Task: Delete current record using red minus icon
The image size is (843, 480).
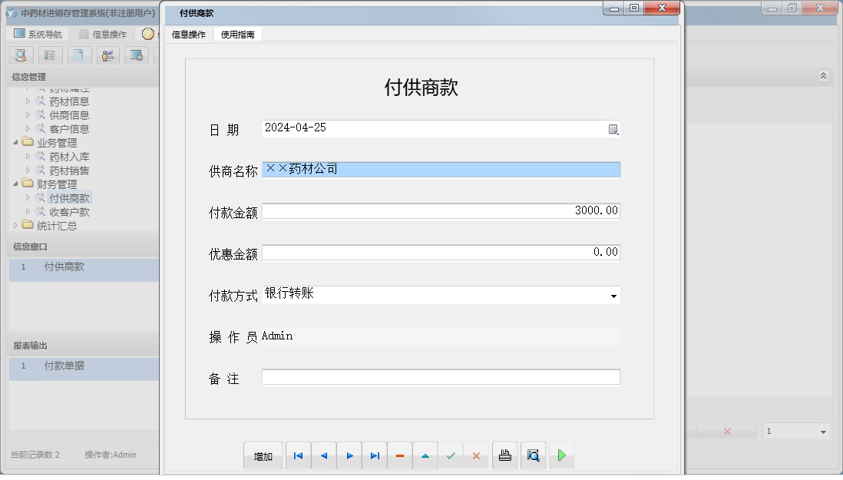Action: pyautogui.click(x=399, y=455)
